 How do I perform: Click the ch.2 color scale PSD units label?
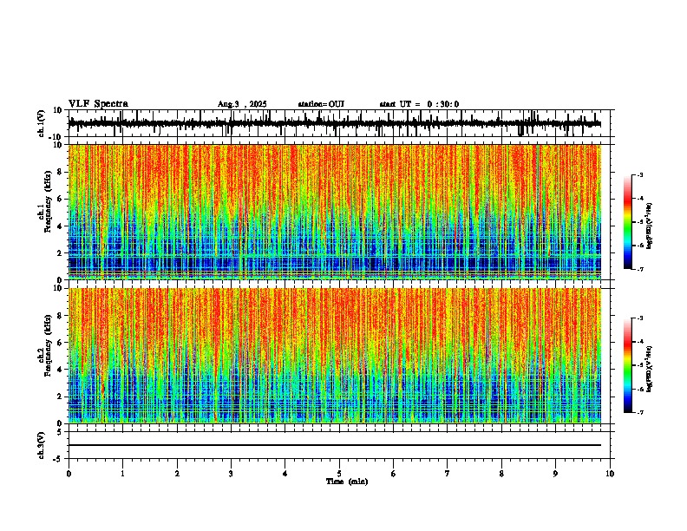pos(649,370)
